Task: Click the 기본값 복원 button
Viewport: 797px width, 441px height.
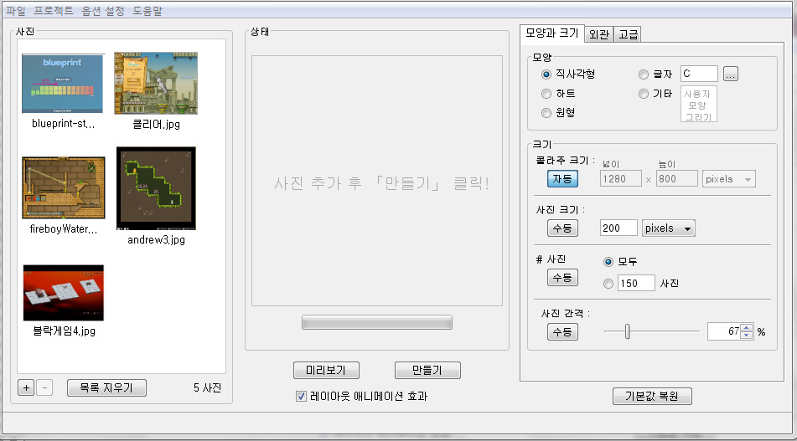Action: (653, 396)
